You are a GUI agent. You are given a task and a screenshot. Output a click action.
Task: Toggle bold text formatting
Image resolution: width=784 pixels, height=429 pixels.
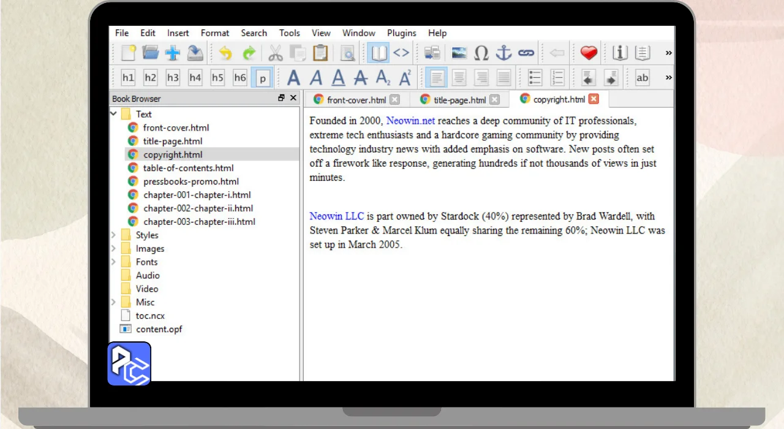294,78
